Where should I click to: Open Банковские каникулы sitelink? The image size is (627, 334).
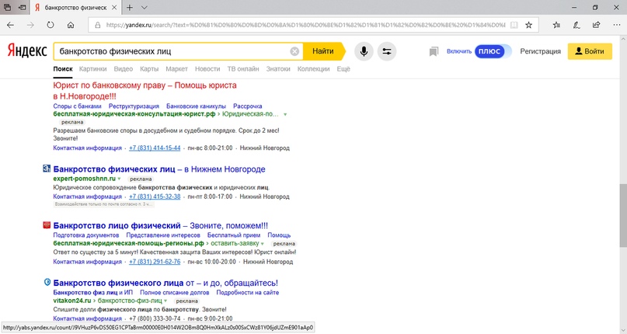tap(196, 106)
